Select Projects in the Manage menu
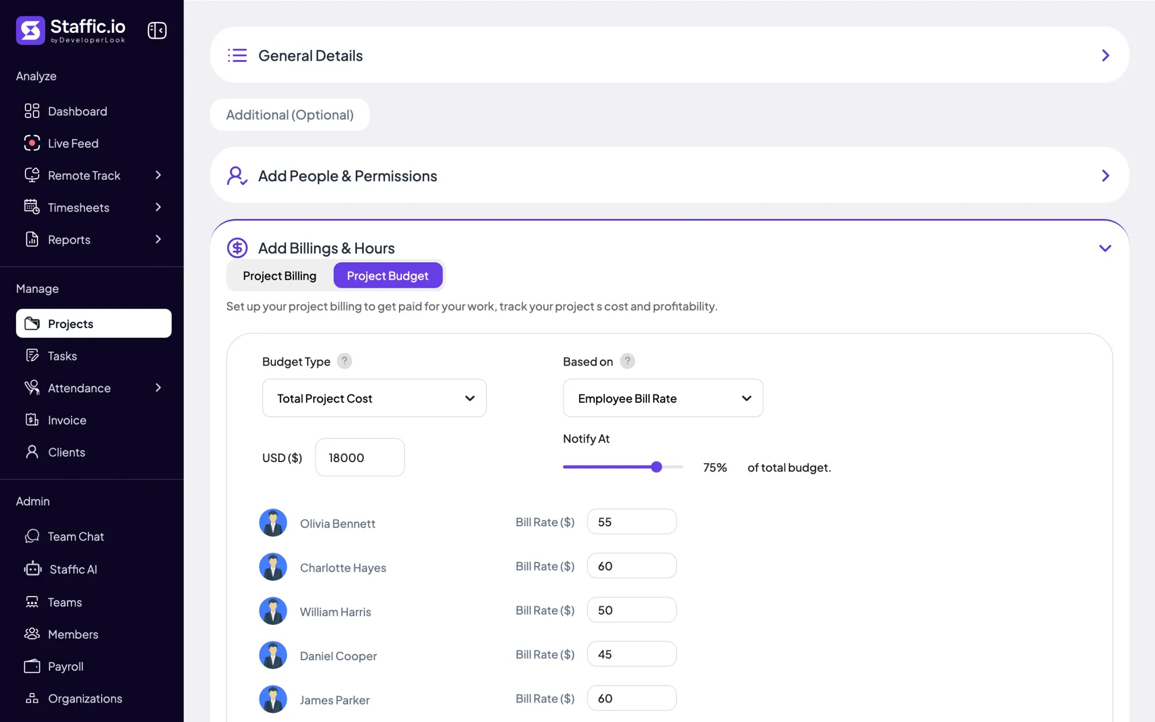Viewport: 1155px width, 722px height. 94,323
